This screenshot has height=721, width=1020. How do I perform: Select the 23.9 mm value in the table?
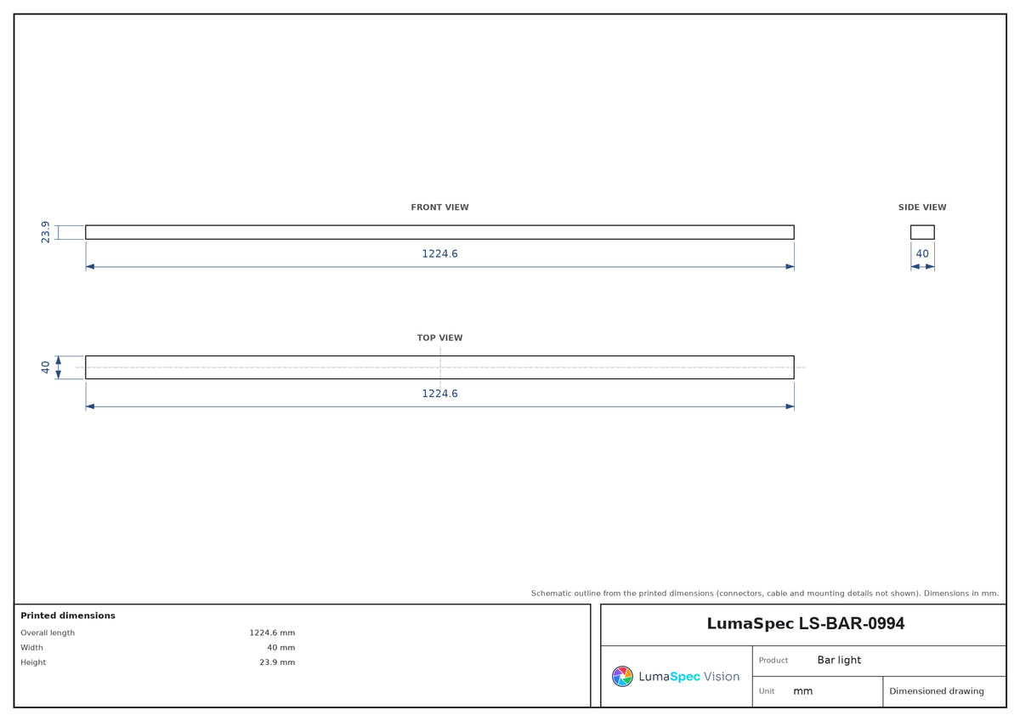coord(277,662)
